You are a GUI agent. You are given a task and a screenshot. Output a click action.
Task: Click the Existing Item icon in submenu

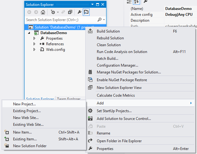pos(7,139)
